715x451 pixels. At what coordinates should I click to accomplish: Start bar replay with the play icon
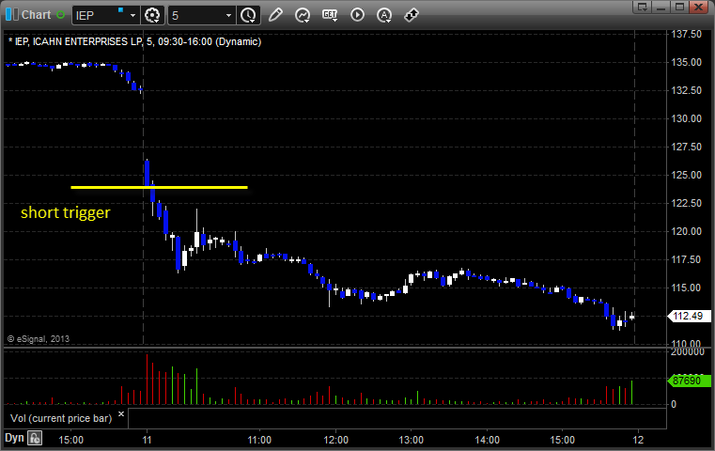[x=357, y=15]
